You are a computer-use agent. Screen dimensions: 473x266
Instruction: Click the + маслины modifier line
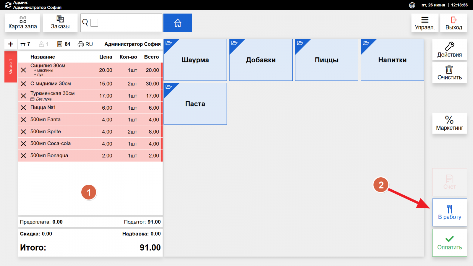point(43,71)
